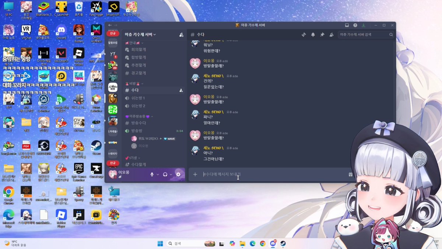The height and width of the screenshot is (249, 442).
Task: Open the Steam desktop shortcut
Action: [x=96, y=147]
